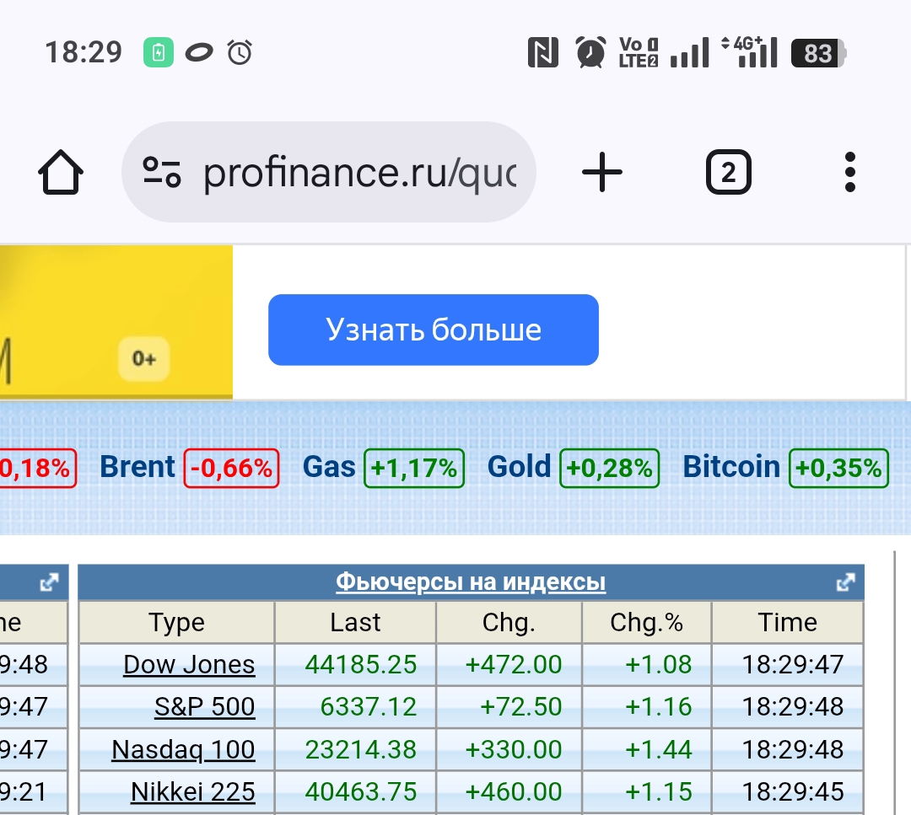Select Gas in the ticker strip
This screenshot has width=911, height=815.
click(x=329, y=467)
